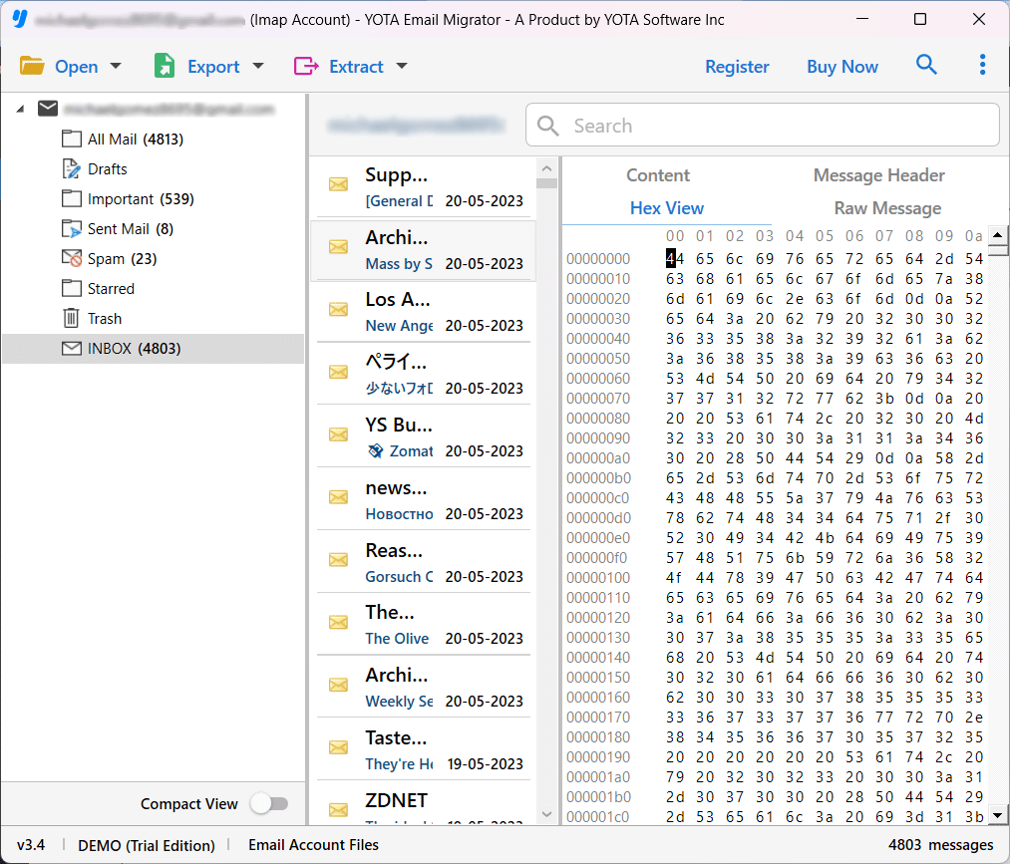Switch to the Content tab
The width and height of the screenshot is (1010, 864).
click(x=658, y=175)
